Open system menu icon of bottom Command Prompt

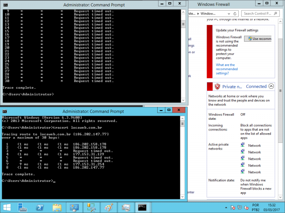pyautogui.click(x=5, y=111)
